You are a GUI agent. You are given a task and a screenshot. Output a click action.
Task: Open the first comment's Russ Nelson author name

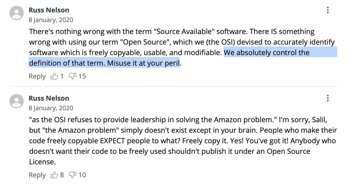pyautogui.click(x=49, y=10)
